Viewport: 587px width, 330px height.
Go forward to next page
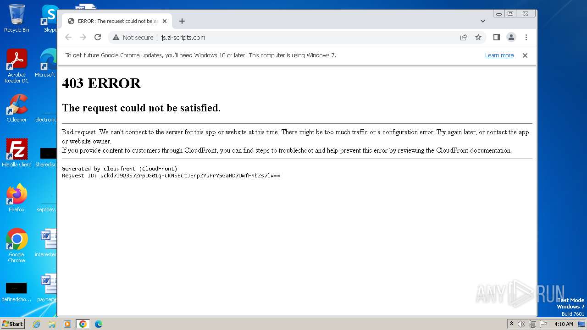coord(83,38)
